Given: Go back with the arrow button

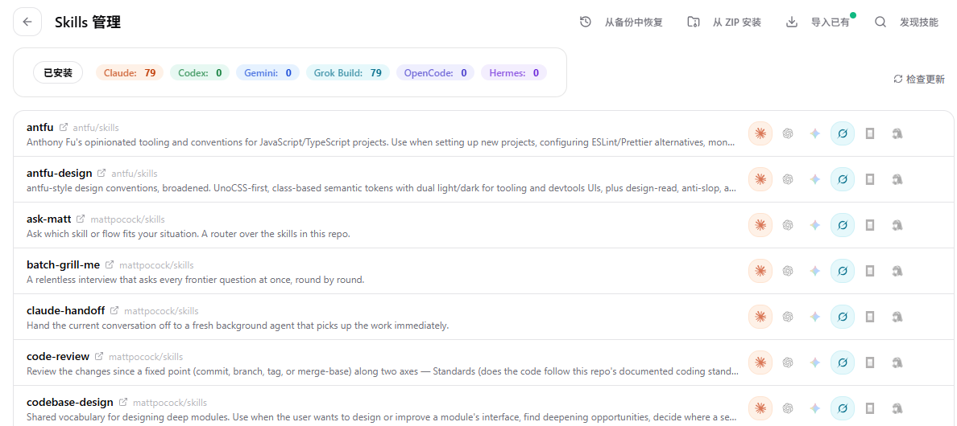Looking at the screenshot, I should pyautogui.click(x=27, y=22).
